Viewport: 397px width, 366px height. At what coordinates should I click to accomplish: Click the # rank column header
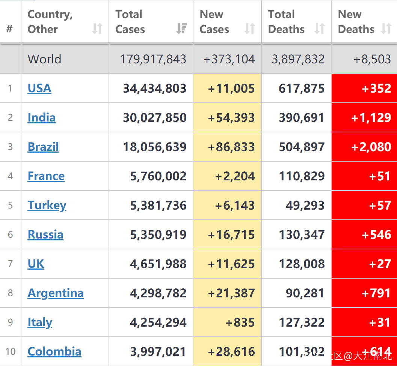point(10,29)
